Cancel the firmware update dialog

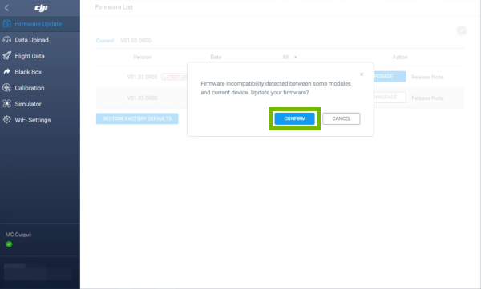tap(342, 118)
